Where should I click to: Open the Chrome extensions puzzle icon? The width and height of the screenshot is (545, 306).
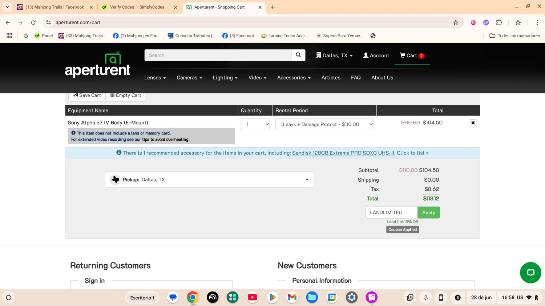pos(499,22)
